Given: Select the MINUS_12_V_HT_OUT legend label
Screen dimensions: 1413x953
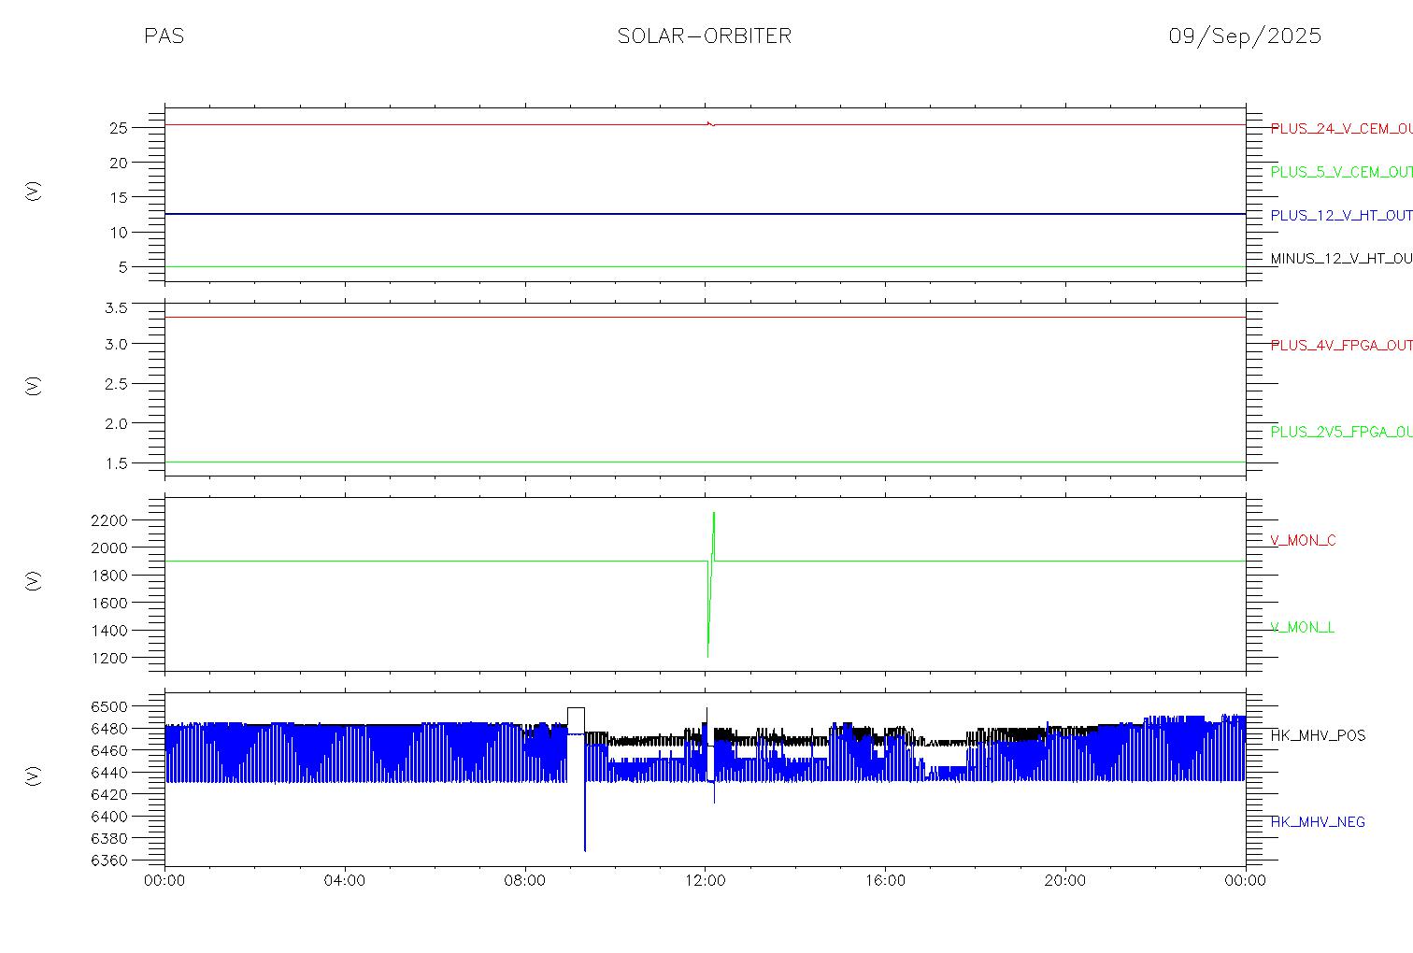Looking at the screenshot, I should (x=1341, y=258).
